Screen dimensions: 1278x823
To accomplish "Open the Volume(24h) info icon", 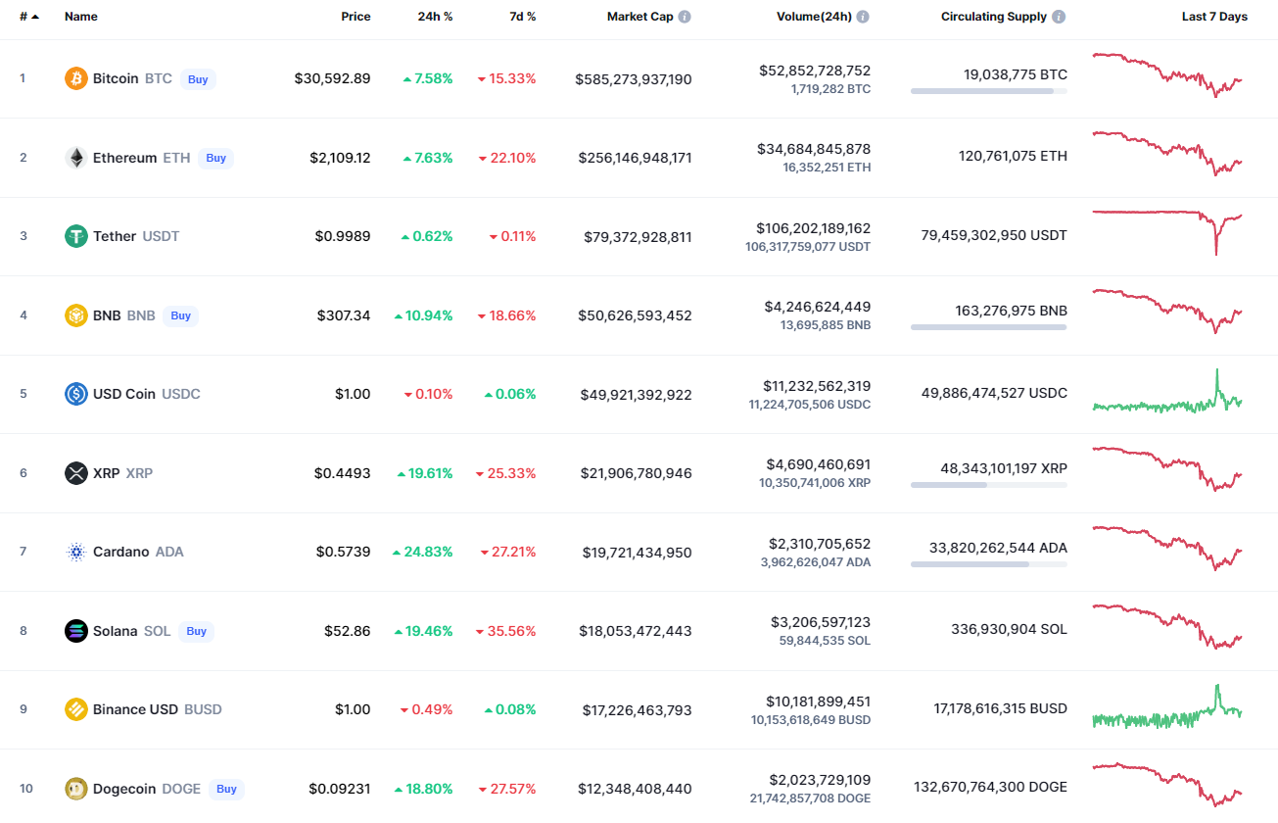I will 863,17.
